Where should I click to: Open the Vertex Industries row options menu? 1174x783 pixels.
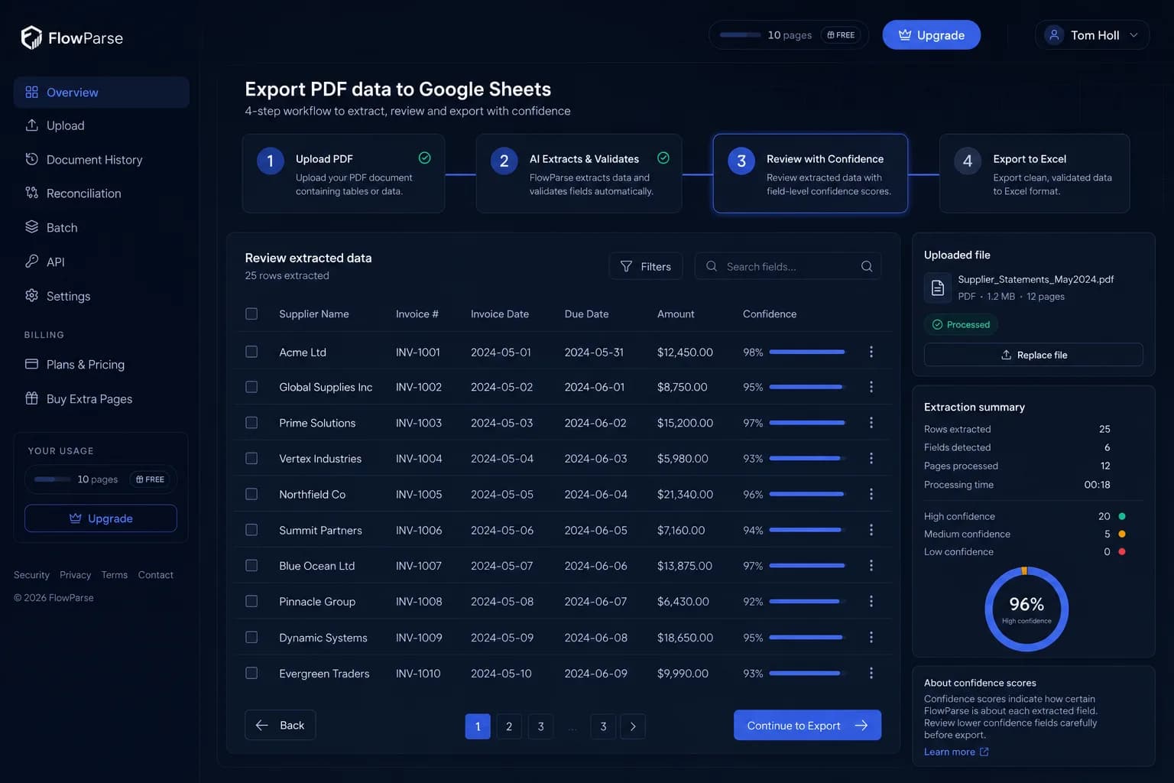click(871, 458)
